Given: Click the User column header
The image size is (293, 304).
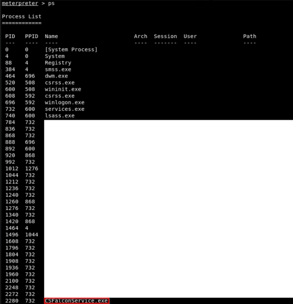Looking at the screenshot, I should [x=190, y=36].
